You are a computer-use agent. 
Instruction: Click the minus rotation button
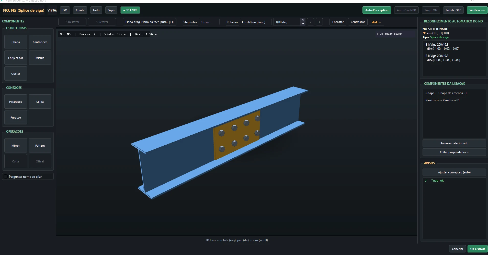click(311, 22)
